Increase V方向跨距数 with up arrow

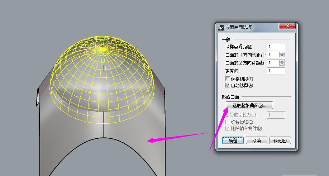[x=282, y=61]
